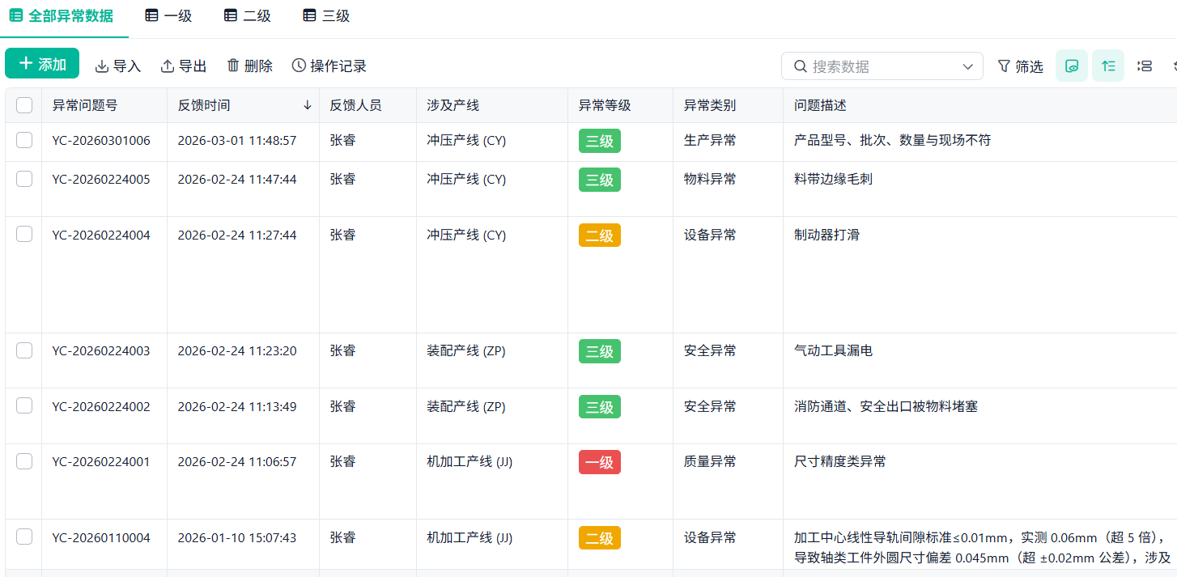Click description 产品型号、批次、数量与现场不符
This screenshot has width=1177, height=577.
tap(892, 141)
